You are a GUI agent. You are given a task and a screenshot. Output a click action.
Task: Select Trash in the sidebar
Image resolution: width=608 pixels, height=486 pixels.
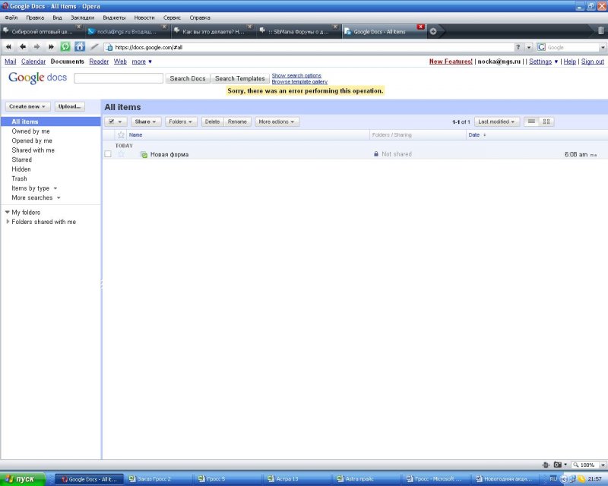pyautogui.click(x=20, y=178)
